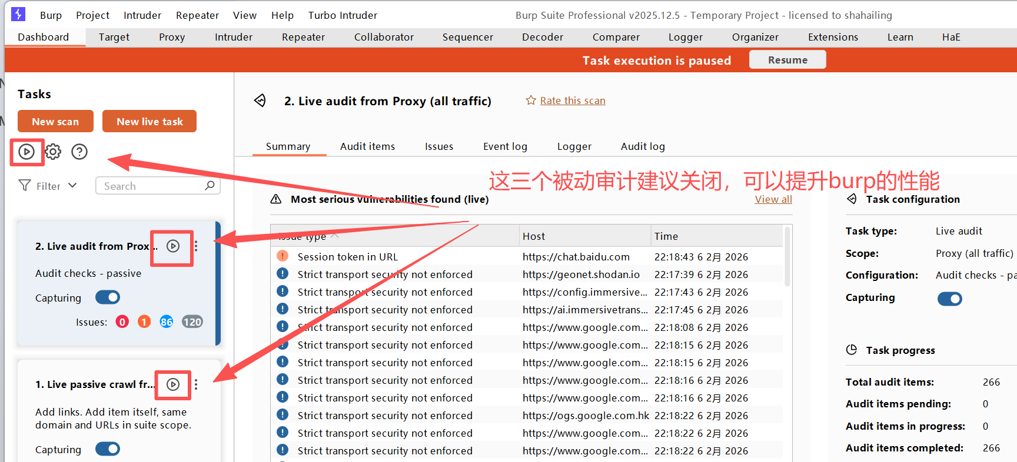Start a New scan
Viewport: 1017px width, 462px height.
click(x=55, y=122)
